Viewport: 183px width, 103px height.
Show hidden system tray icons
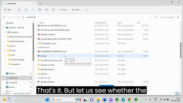coord(146,100)
